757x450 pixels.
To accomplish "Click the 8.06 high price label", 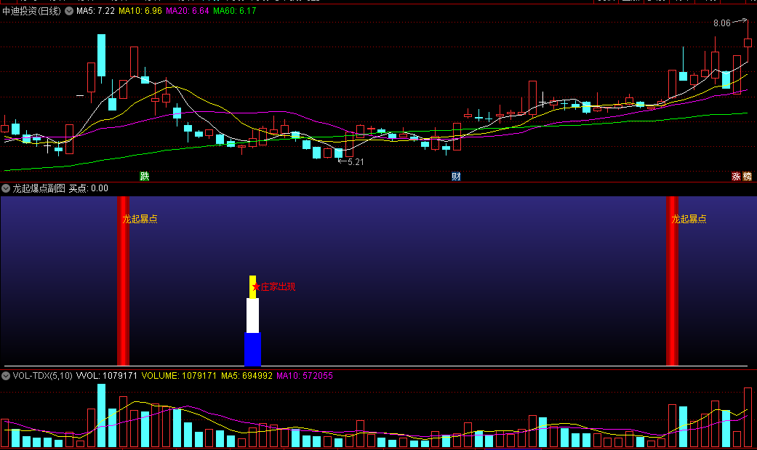I will tap(722, 23).
